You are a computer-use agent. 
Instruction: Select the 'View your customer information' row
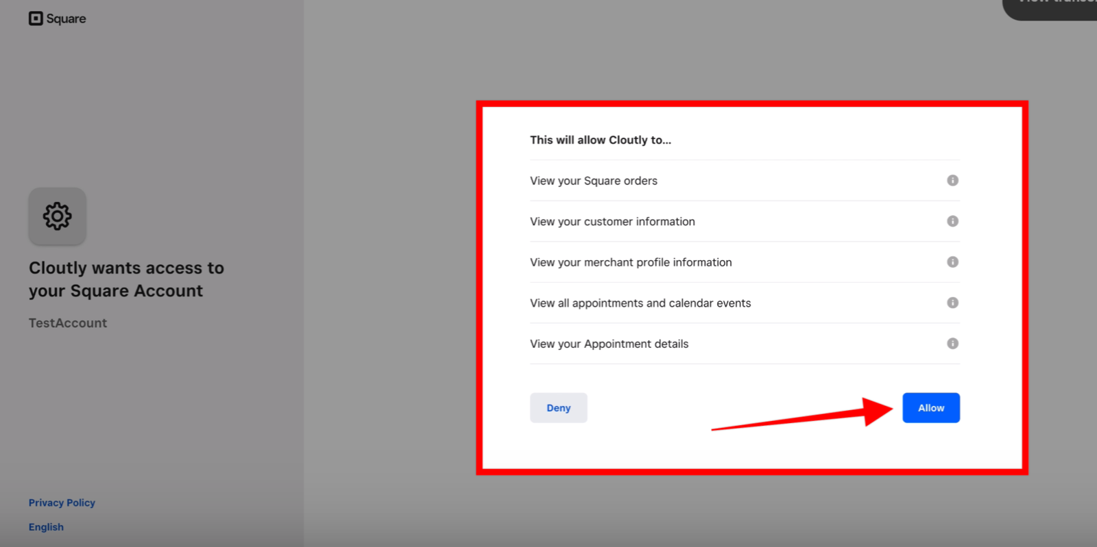point(612,222)
